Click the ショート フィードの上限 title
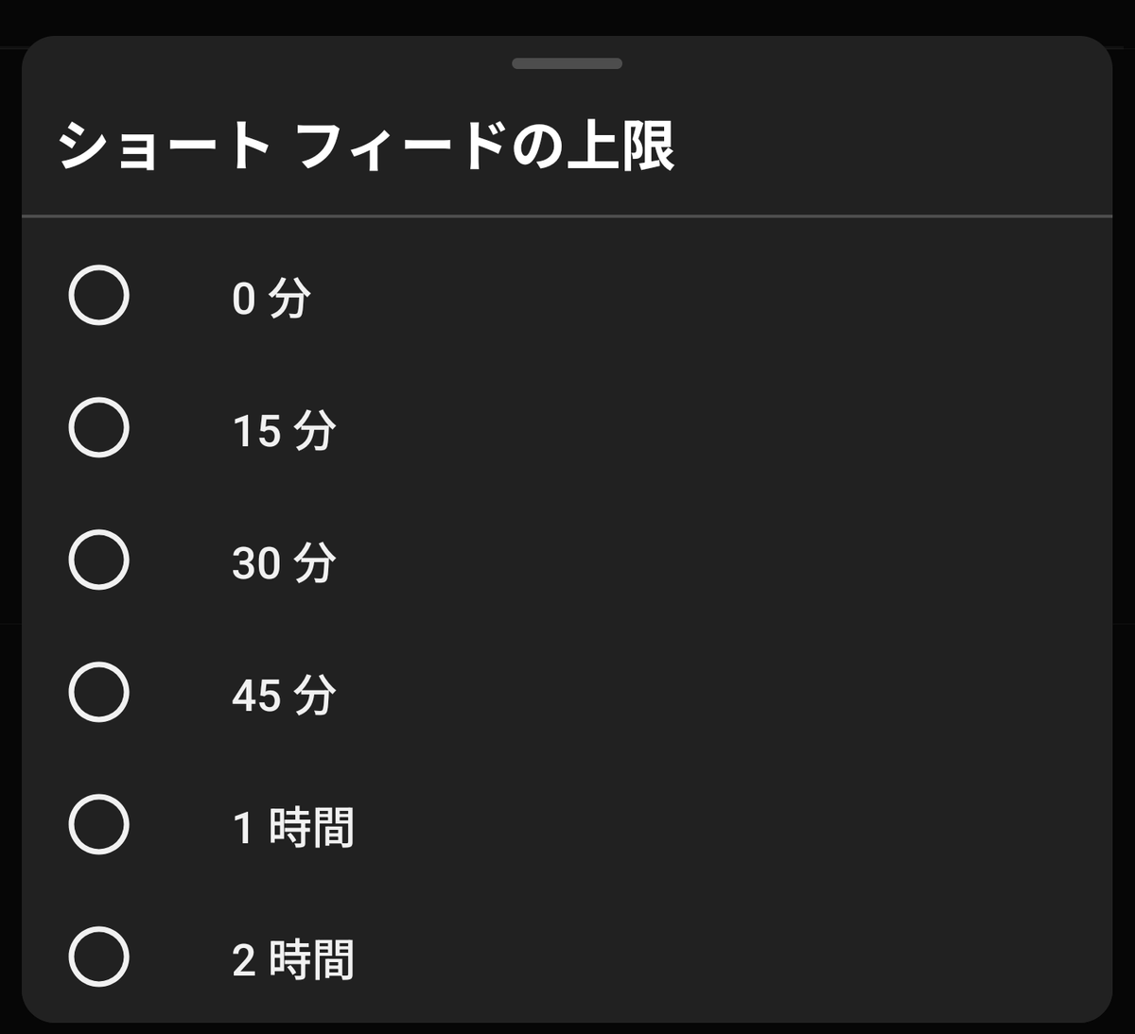 coord(366,147)
